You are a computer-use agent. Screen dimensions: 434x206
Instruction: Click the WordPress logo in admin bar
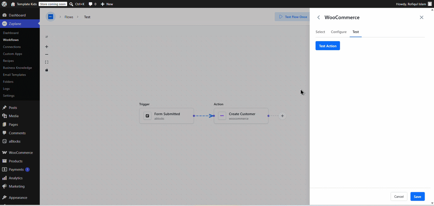(4, 4)
